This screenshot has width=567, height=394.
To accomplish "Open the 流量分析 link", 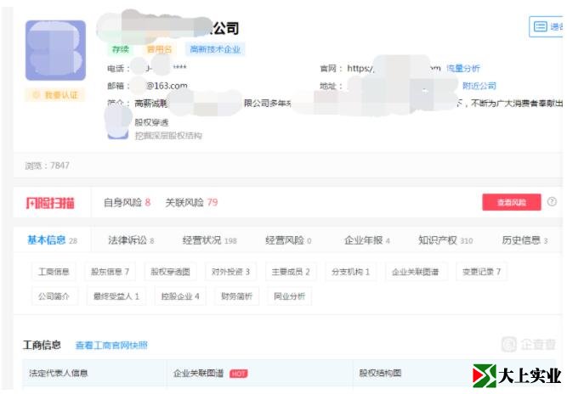I will pyautogui.click(x=462, y=68).
